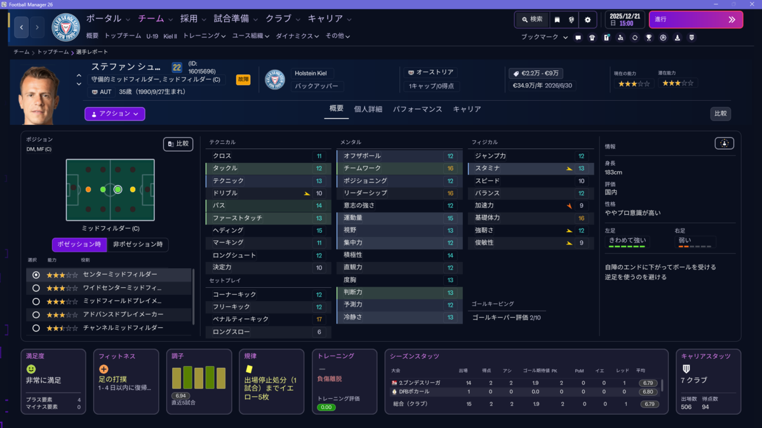Click the 検索 search button

pos(532,20)
